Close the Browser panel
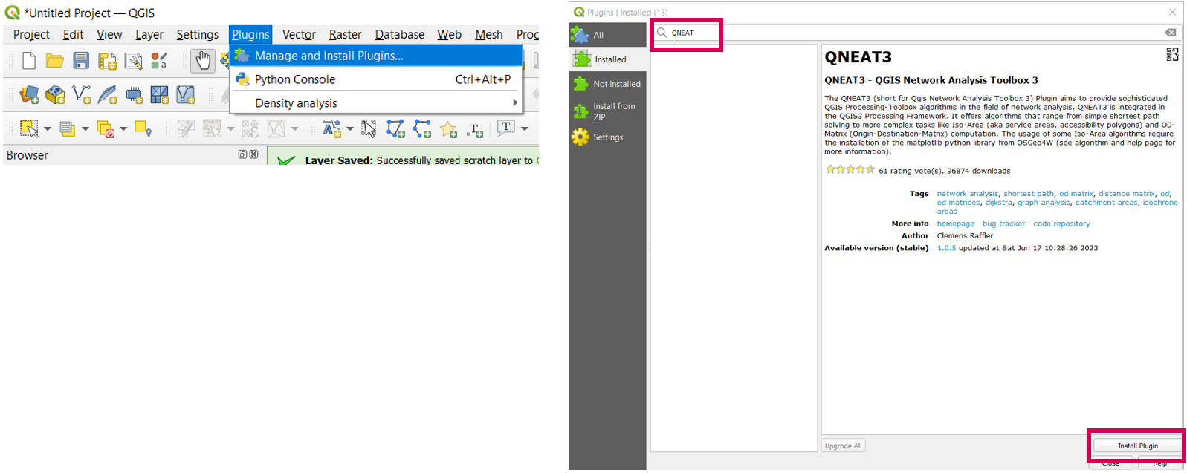The image size is (1187, 473). tap(254, 154)
